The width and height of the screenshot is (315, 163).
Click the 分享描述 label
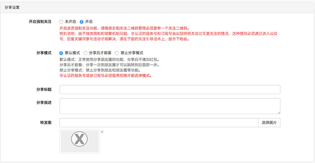tap(44, 102)
